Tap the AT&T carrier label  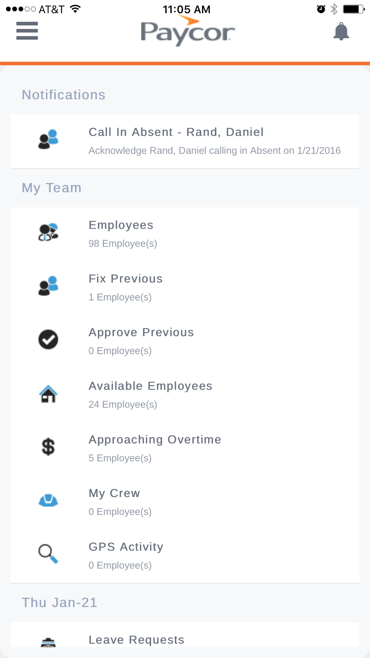(x=51, y=9)
